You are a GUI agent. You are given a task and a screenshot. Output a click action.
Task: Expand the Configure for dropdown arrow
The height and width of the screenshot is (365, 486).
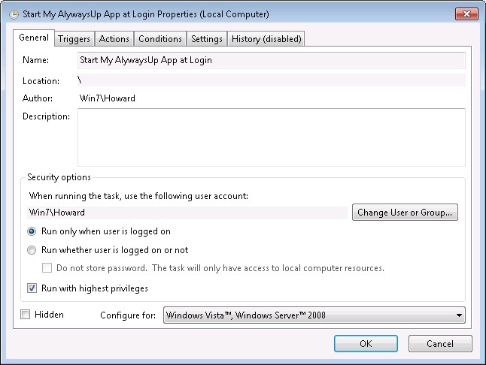(x=459, y=315)
